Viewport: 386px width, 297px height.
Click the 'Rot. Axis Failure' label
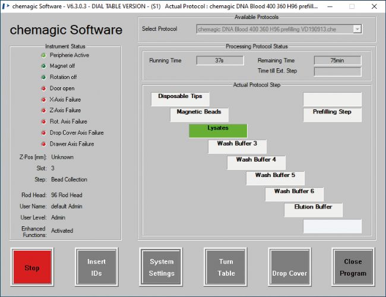(x=68, y=121)
